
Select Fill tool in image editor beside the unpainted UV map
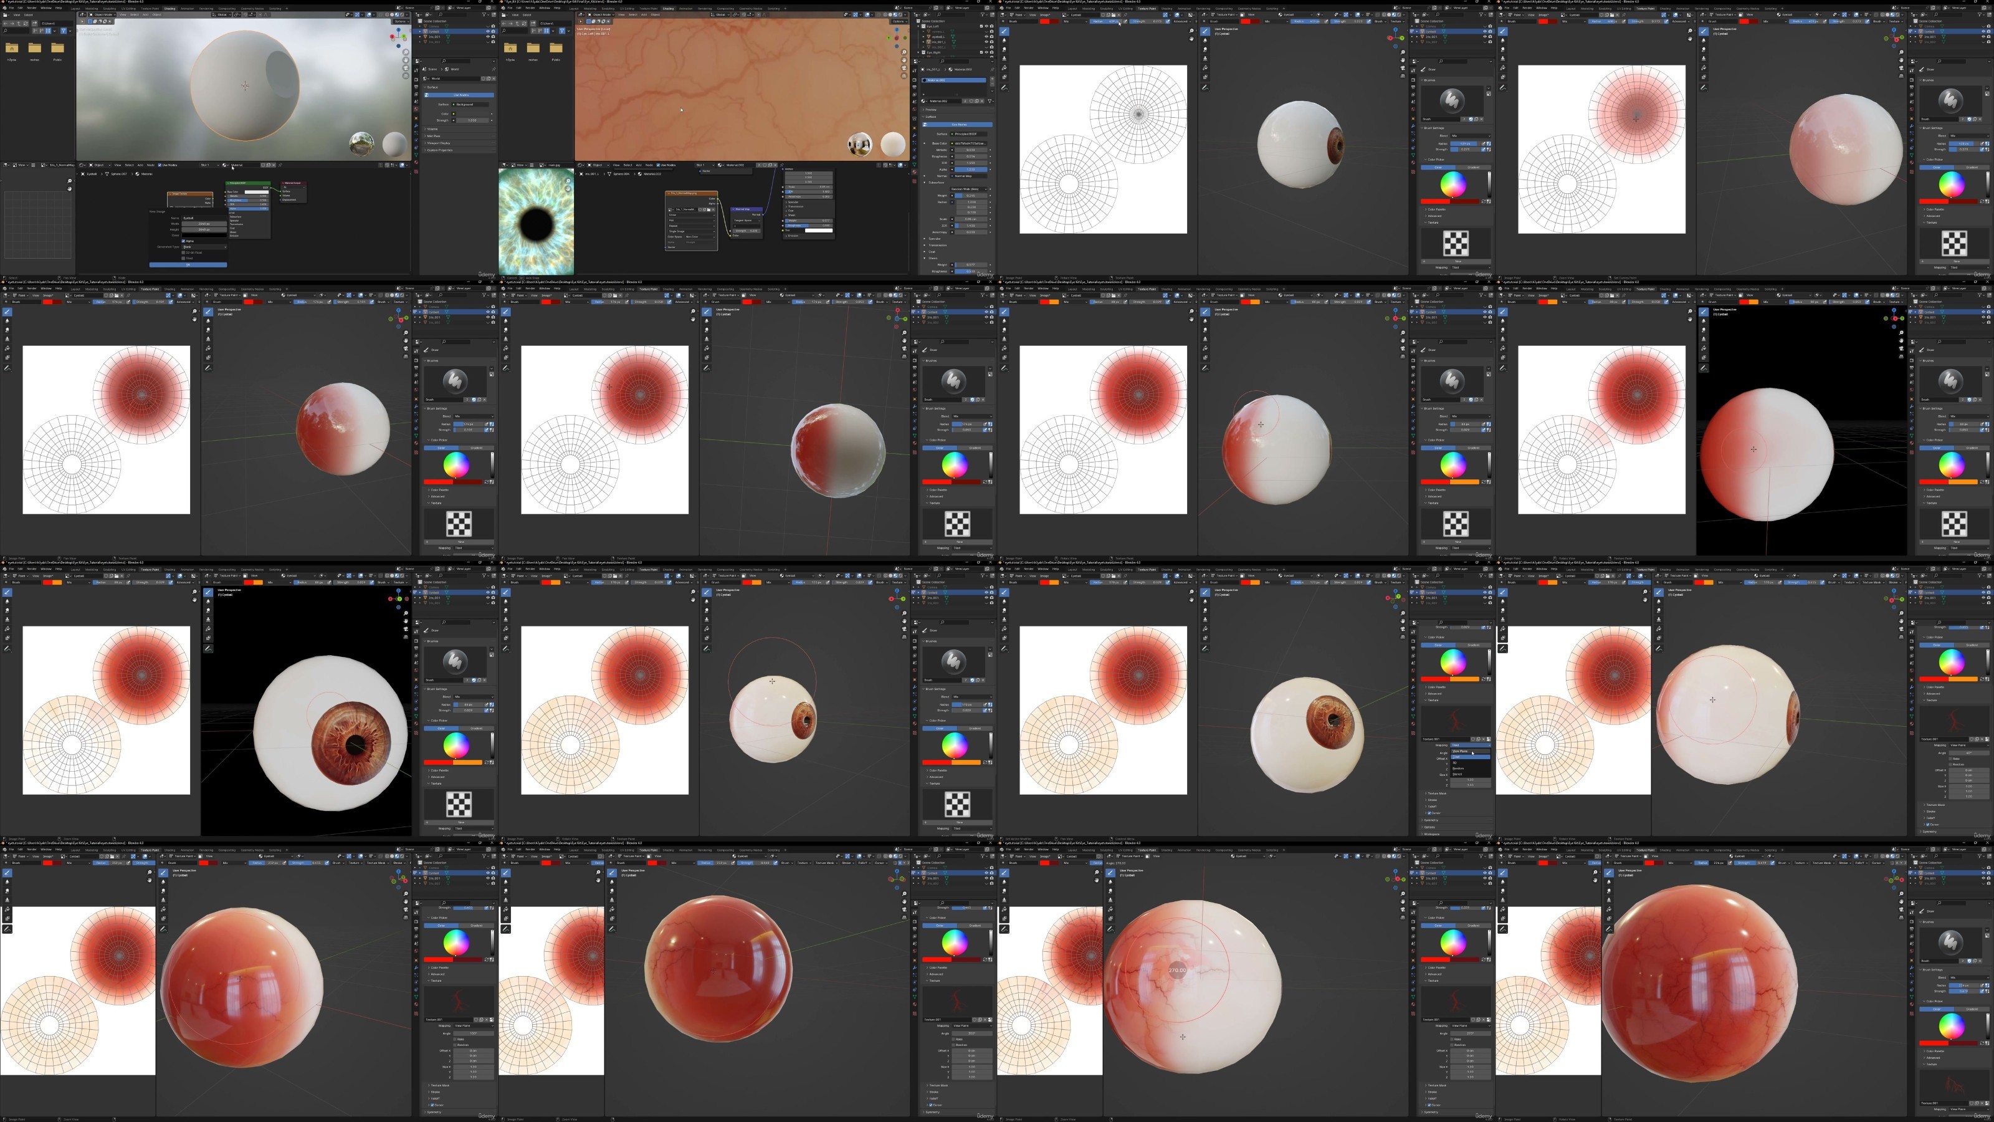pos(1004,67)
